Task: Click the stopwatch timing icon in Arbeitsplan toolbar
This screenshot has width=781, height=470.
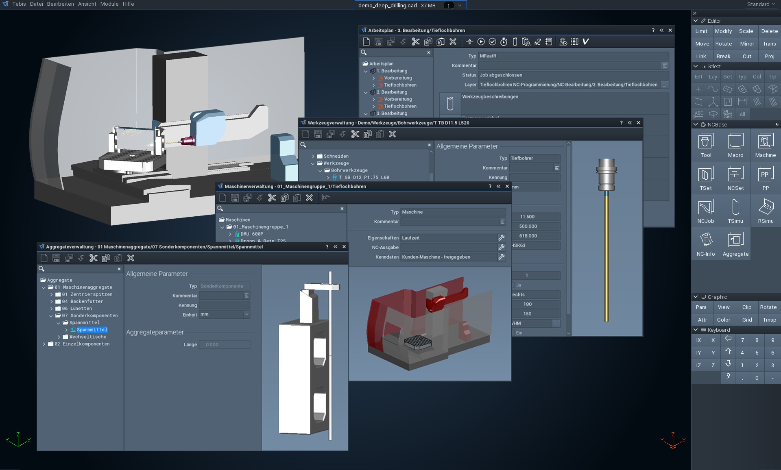Action: 503,41
